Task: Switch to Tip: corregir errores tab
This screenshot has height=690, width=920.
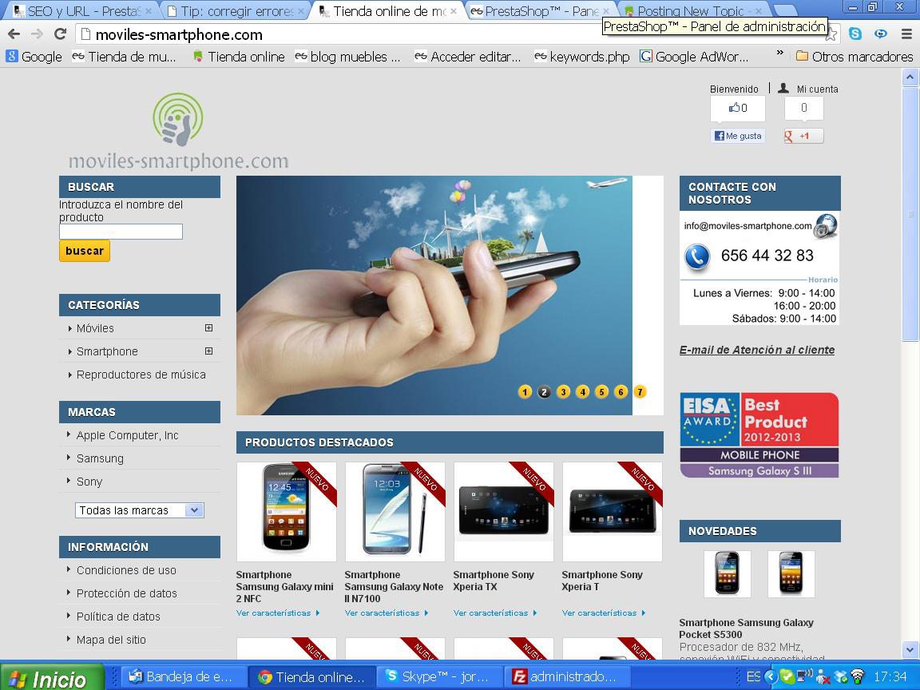Action: (x=236, y=10)
